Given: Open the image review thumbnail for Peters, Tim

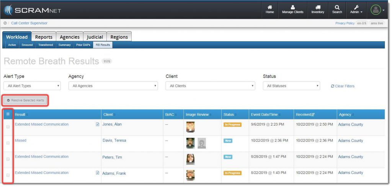Looking at the screenshot, I should pos(190,159).
